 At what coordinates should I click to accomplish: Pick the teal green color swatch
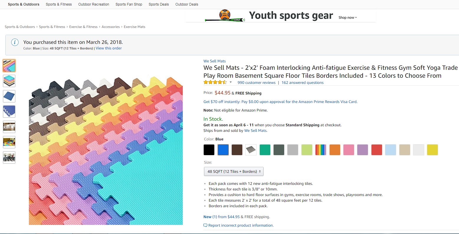tap(265, 150)
